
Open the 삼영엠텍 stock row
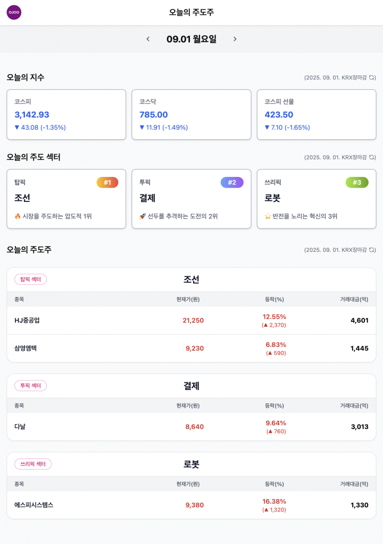(191, 348)
